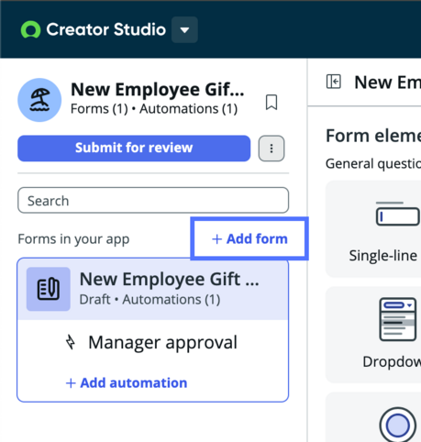
Task: Select the New Employee Gift form item
Action: (153, 289)
